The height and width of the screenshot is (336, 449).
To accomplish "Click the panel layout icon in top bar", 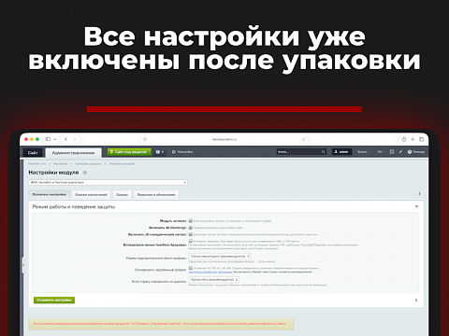I will 392,152.
